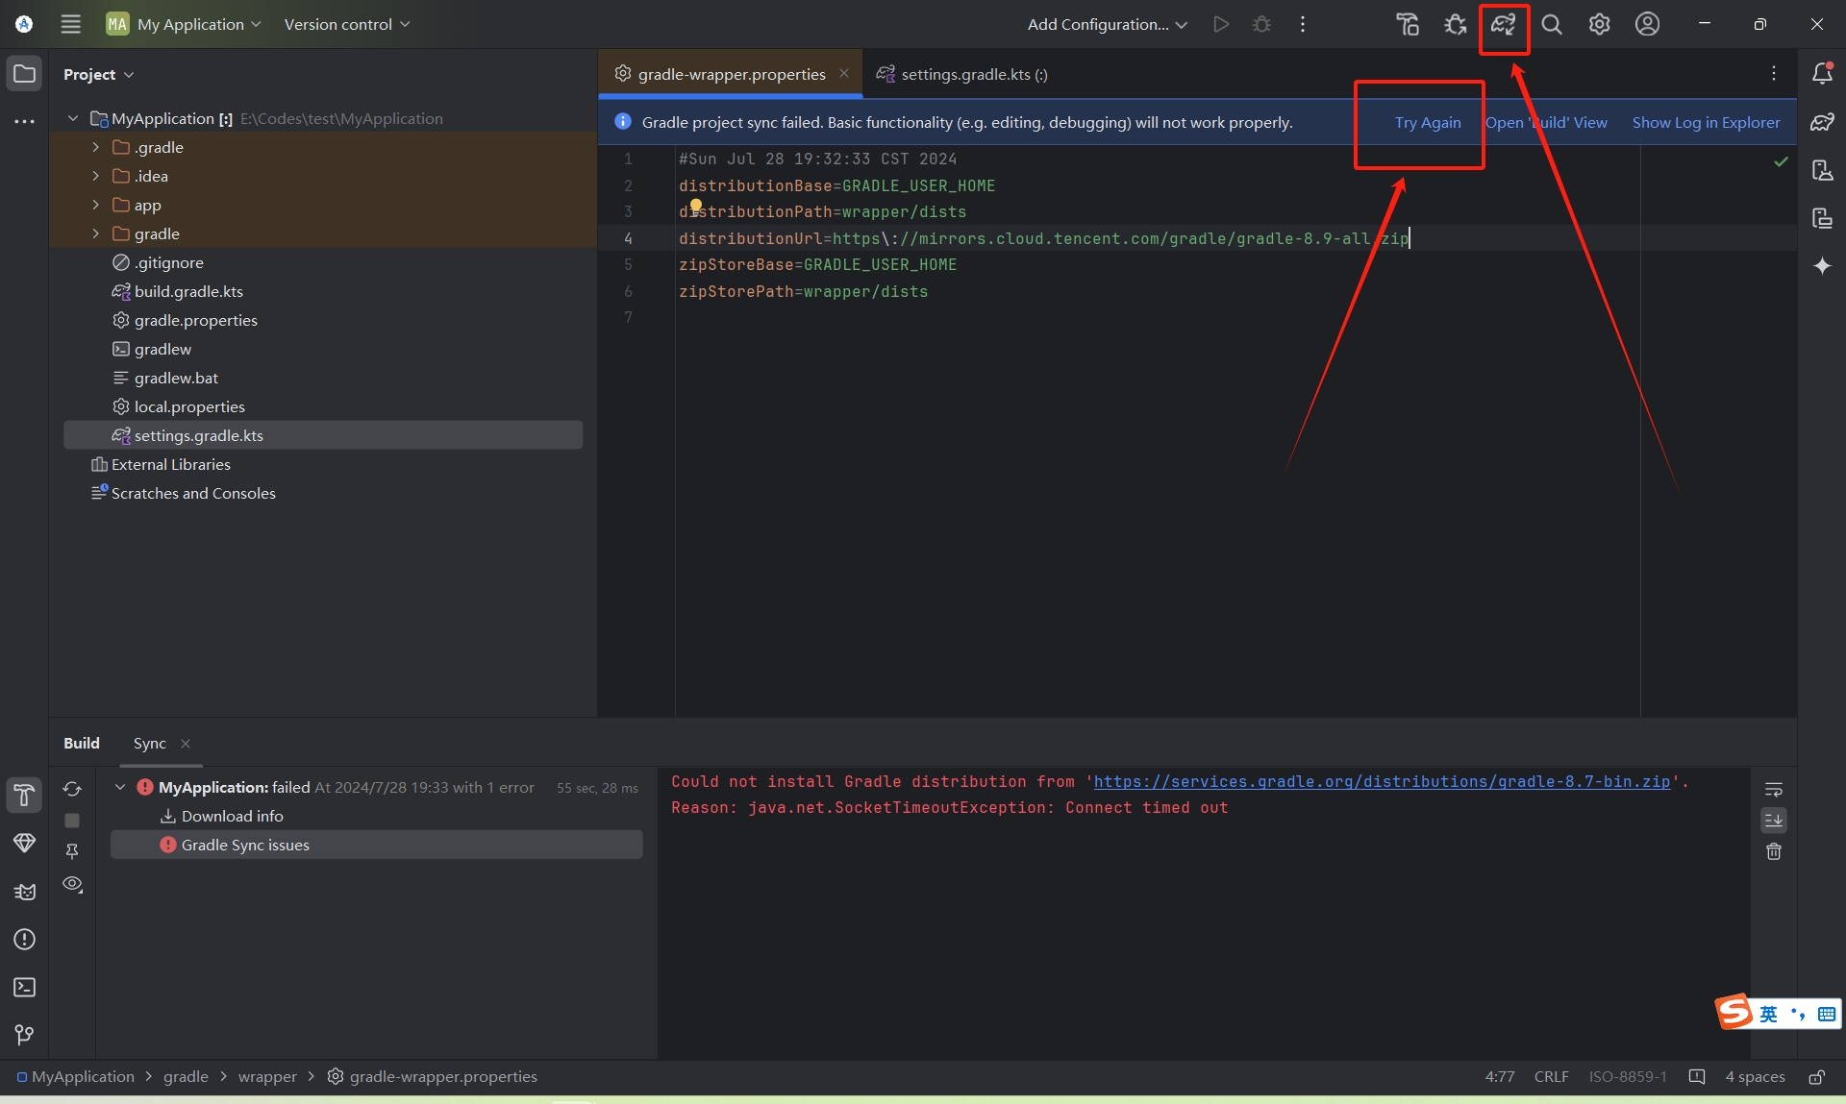
Task: Select build.gradle.kts file
Action: point(188,291)
